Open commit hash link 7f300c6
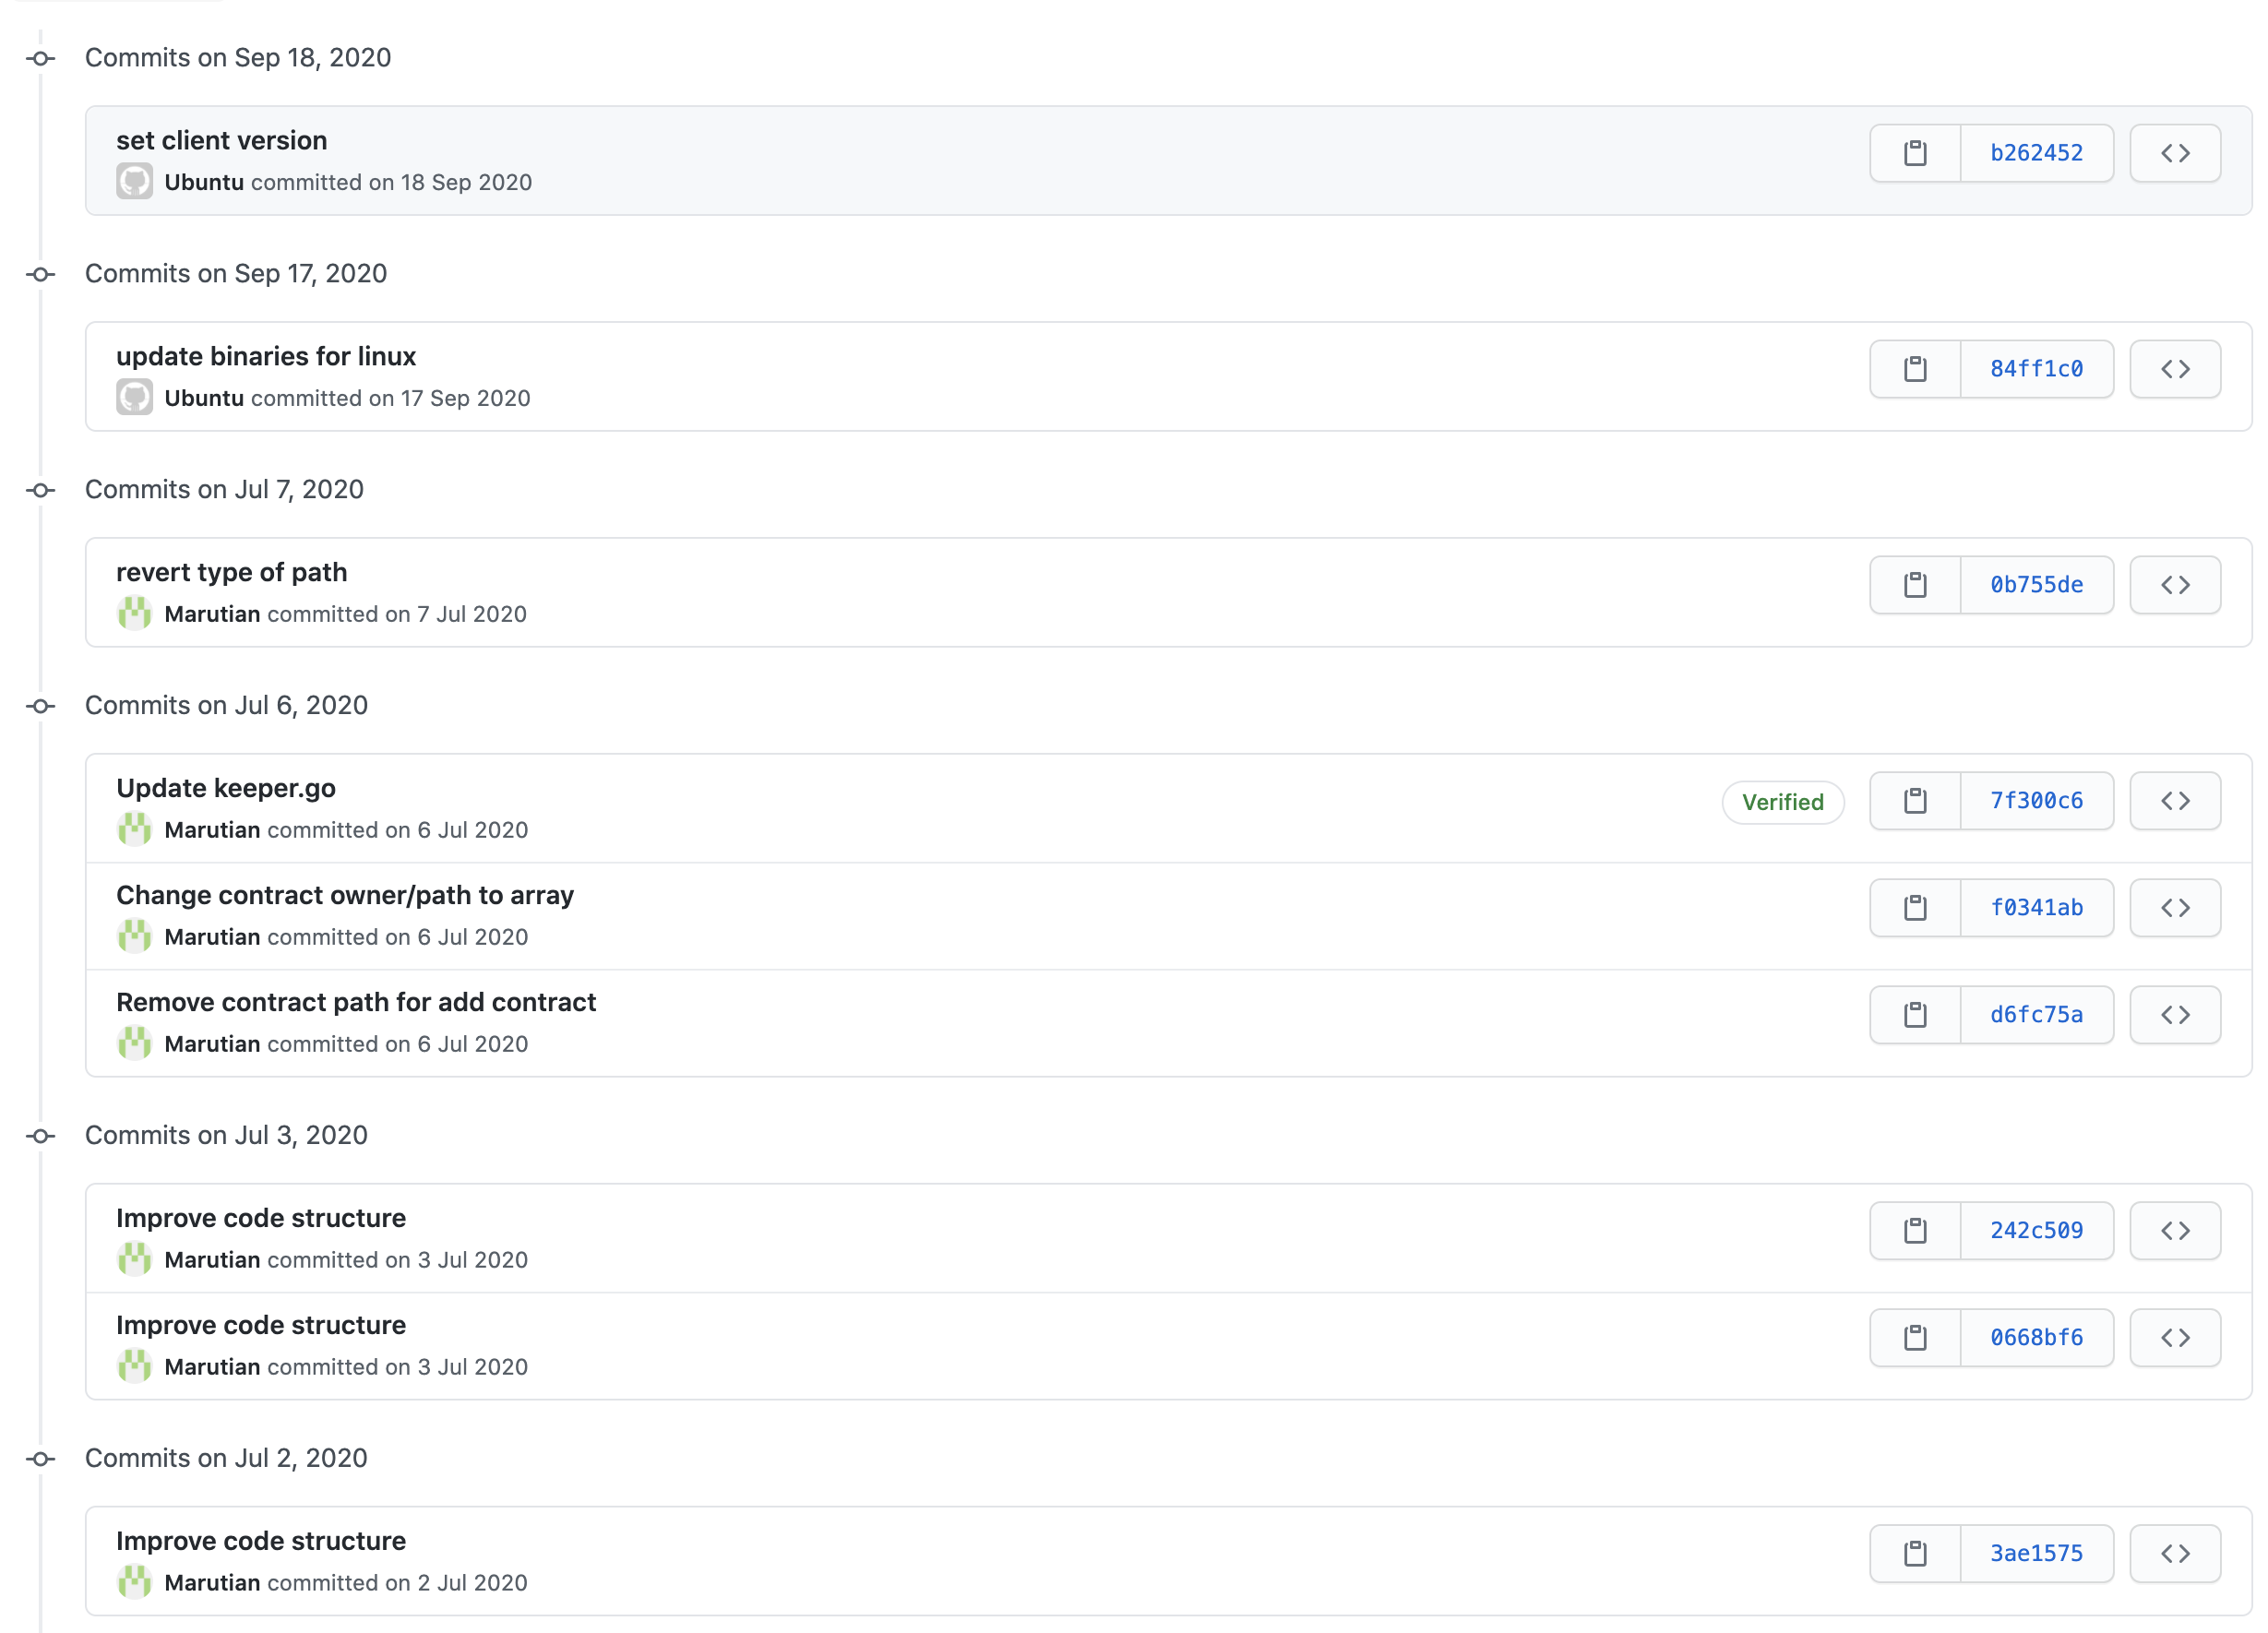This screenshot has height=1633, width=2268. pyautogui.click(x=2035, y=801)
